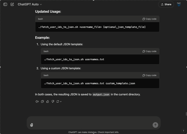Attach a file with paperclip icon
Viewport: 187px width, 134px height.
coord(31,125)
